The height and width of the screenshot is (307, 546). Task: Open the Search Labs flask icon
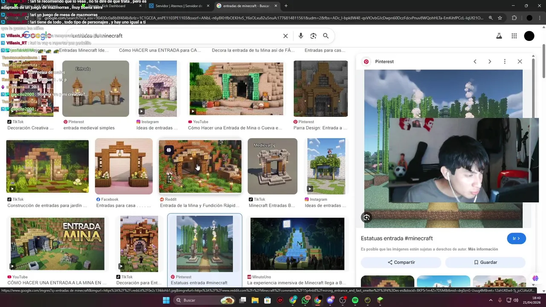[499, 36]
